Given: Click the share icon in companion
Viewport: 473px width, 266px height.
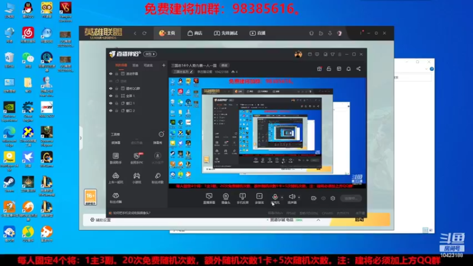Looking at the screenshot, I should tap(358, 69).
